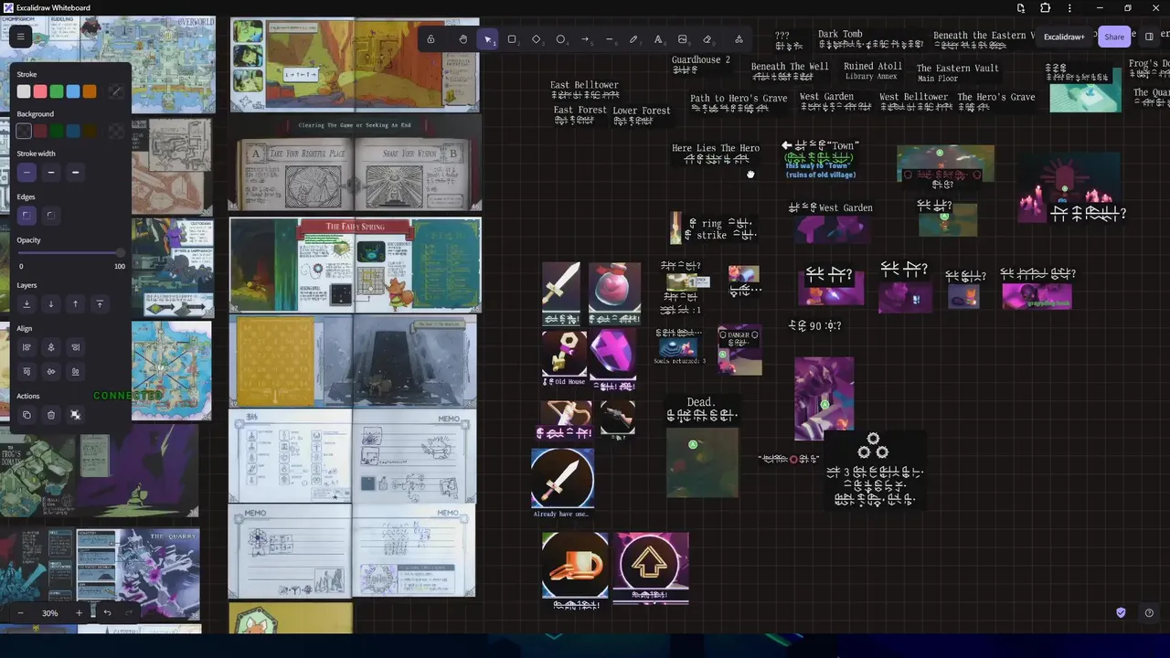Select The Fairy Spring manual page
This screenshot has height=658, width=1170.
click(x=355, y=265)
